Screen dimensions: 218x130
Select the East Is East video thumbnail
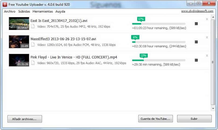19,23
